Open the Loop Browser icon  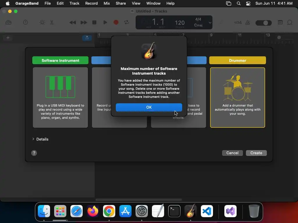(290, 23)
